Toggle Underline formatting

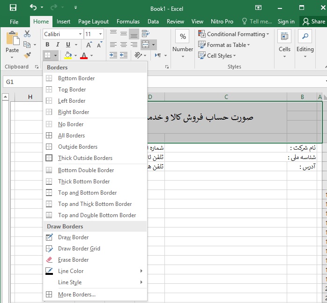coord(68,45)
